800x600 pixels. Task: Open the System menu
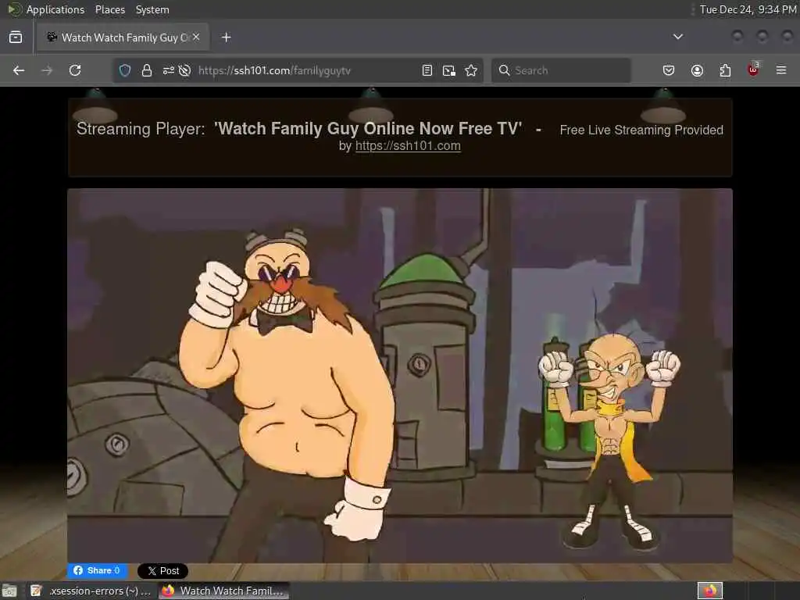(152, 9)
